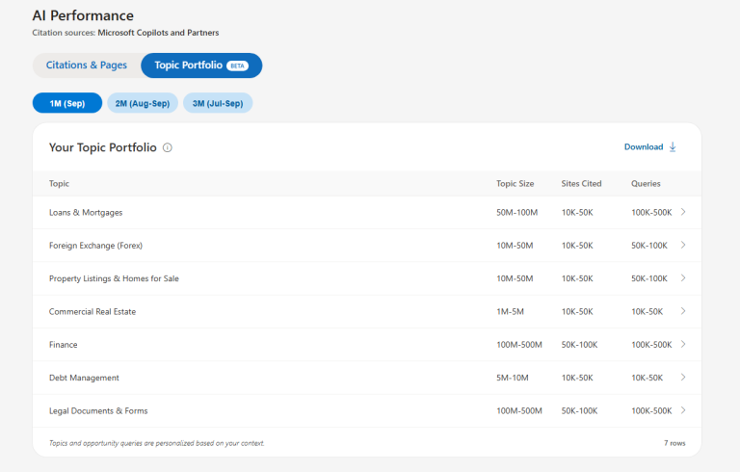Expand the Legal Documents & Forms chevron
Image resolution: width=740 pixels, height=472 pixels.
tap(683, 410)
